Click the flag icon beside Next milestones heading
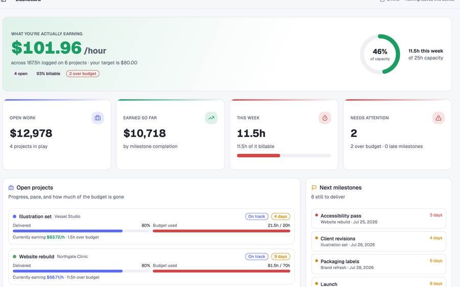This screenshot has width=460, height=287. [x=314, y=187]
